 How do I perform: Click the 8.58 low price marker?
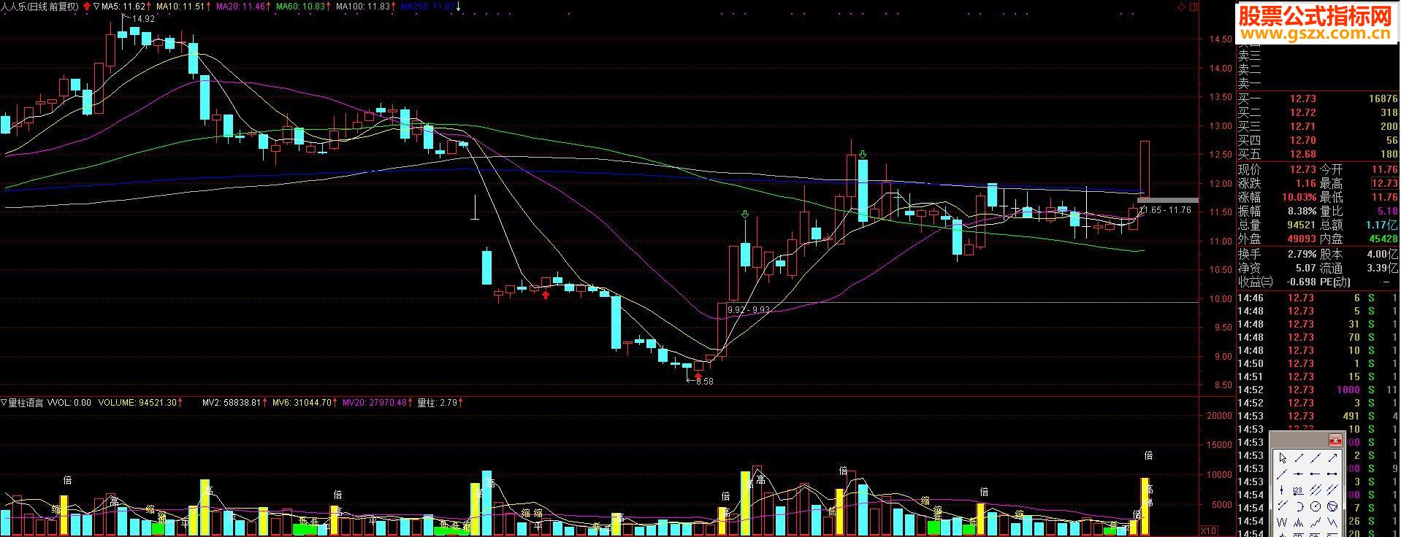click(704, 381)
